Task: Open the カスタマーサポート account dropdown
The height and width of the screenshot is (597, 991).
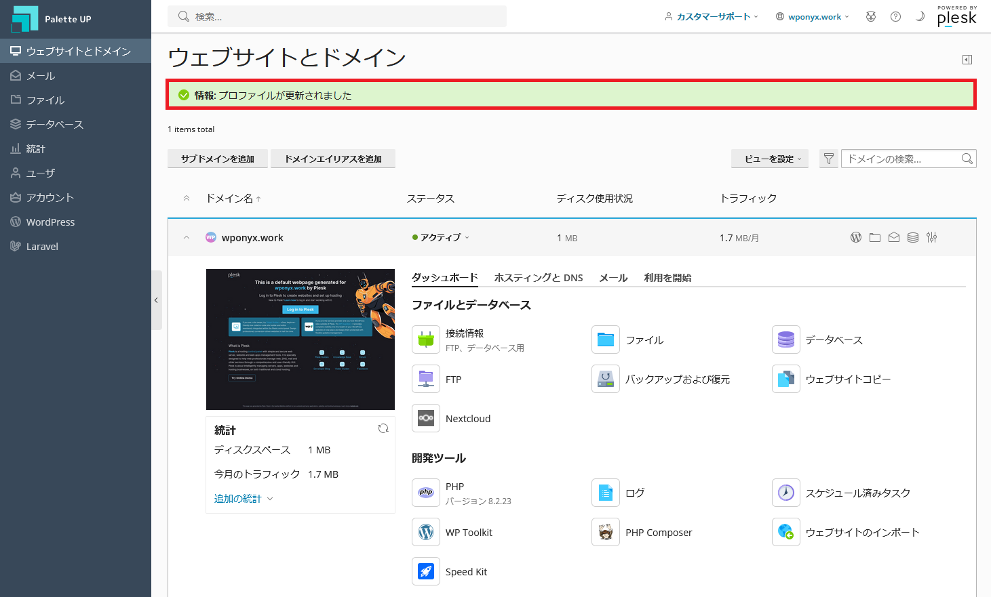Action: point(711,16)
